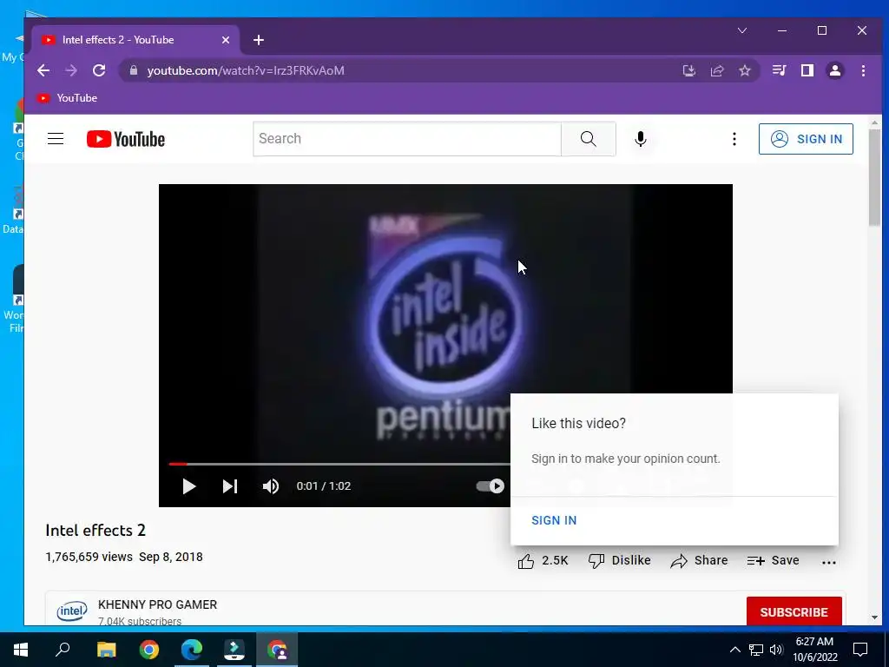Open the notification center
The width and height of the screenshot is (889, 667).
(x=860, y=650)
